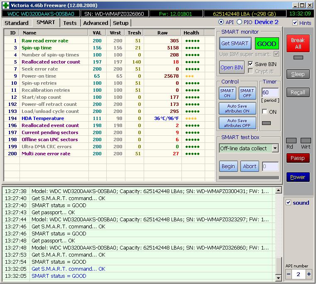Select the PIO access mode radio
This screenshot has width=316, height=284.
tap(239, 22)
